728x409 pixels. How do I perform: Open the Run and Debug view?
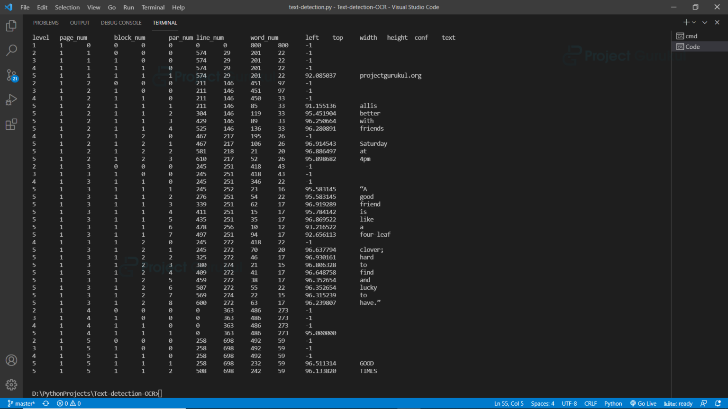[x=11, y=100]
